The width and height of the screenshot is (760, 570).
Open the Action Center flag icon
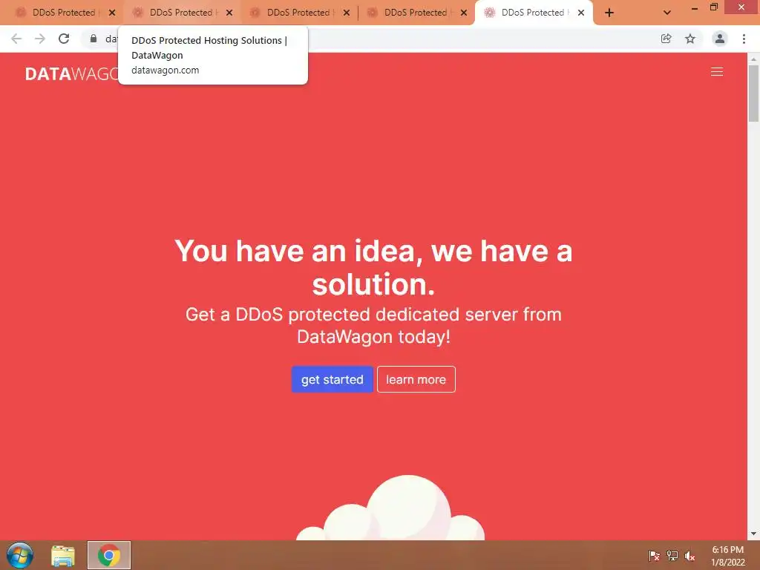click(x=654, y=555)
